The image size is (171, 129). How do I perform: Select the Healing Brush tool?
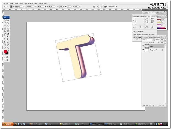coord(5,29)
